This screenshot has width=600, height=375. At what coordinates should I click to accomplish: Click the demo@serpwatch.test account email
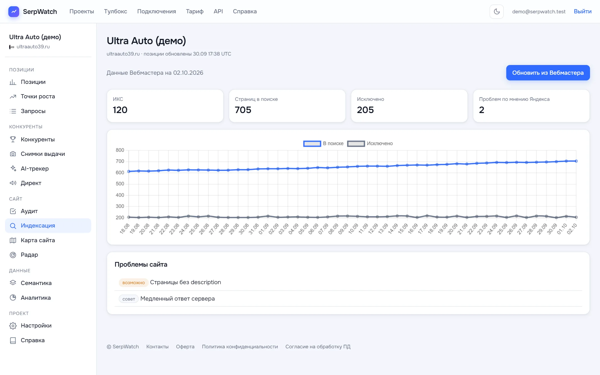click(539, 12)
